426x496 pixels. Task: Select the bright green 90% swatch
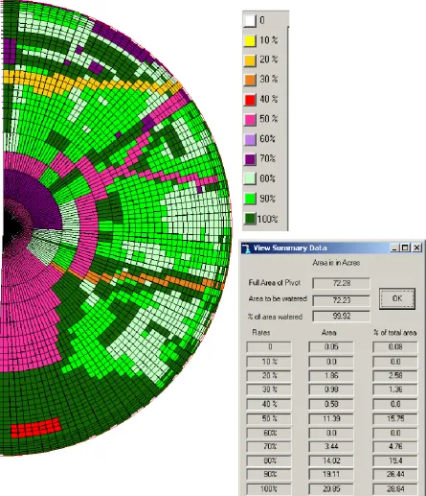coord(250,199)
